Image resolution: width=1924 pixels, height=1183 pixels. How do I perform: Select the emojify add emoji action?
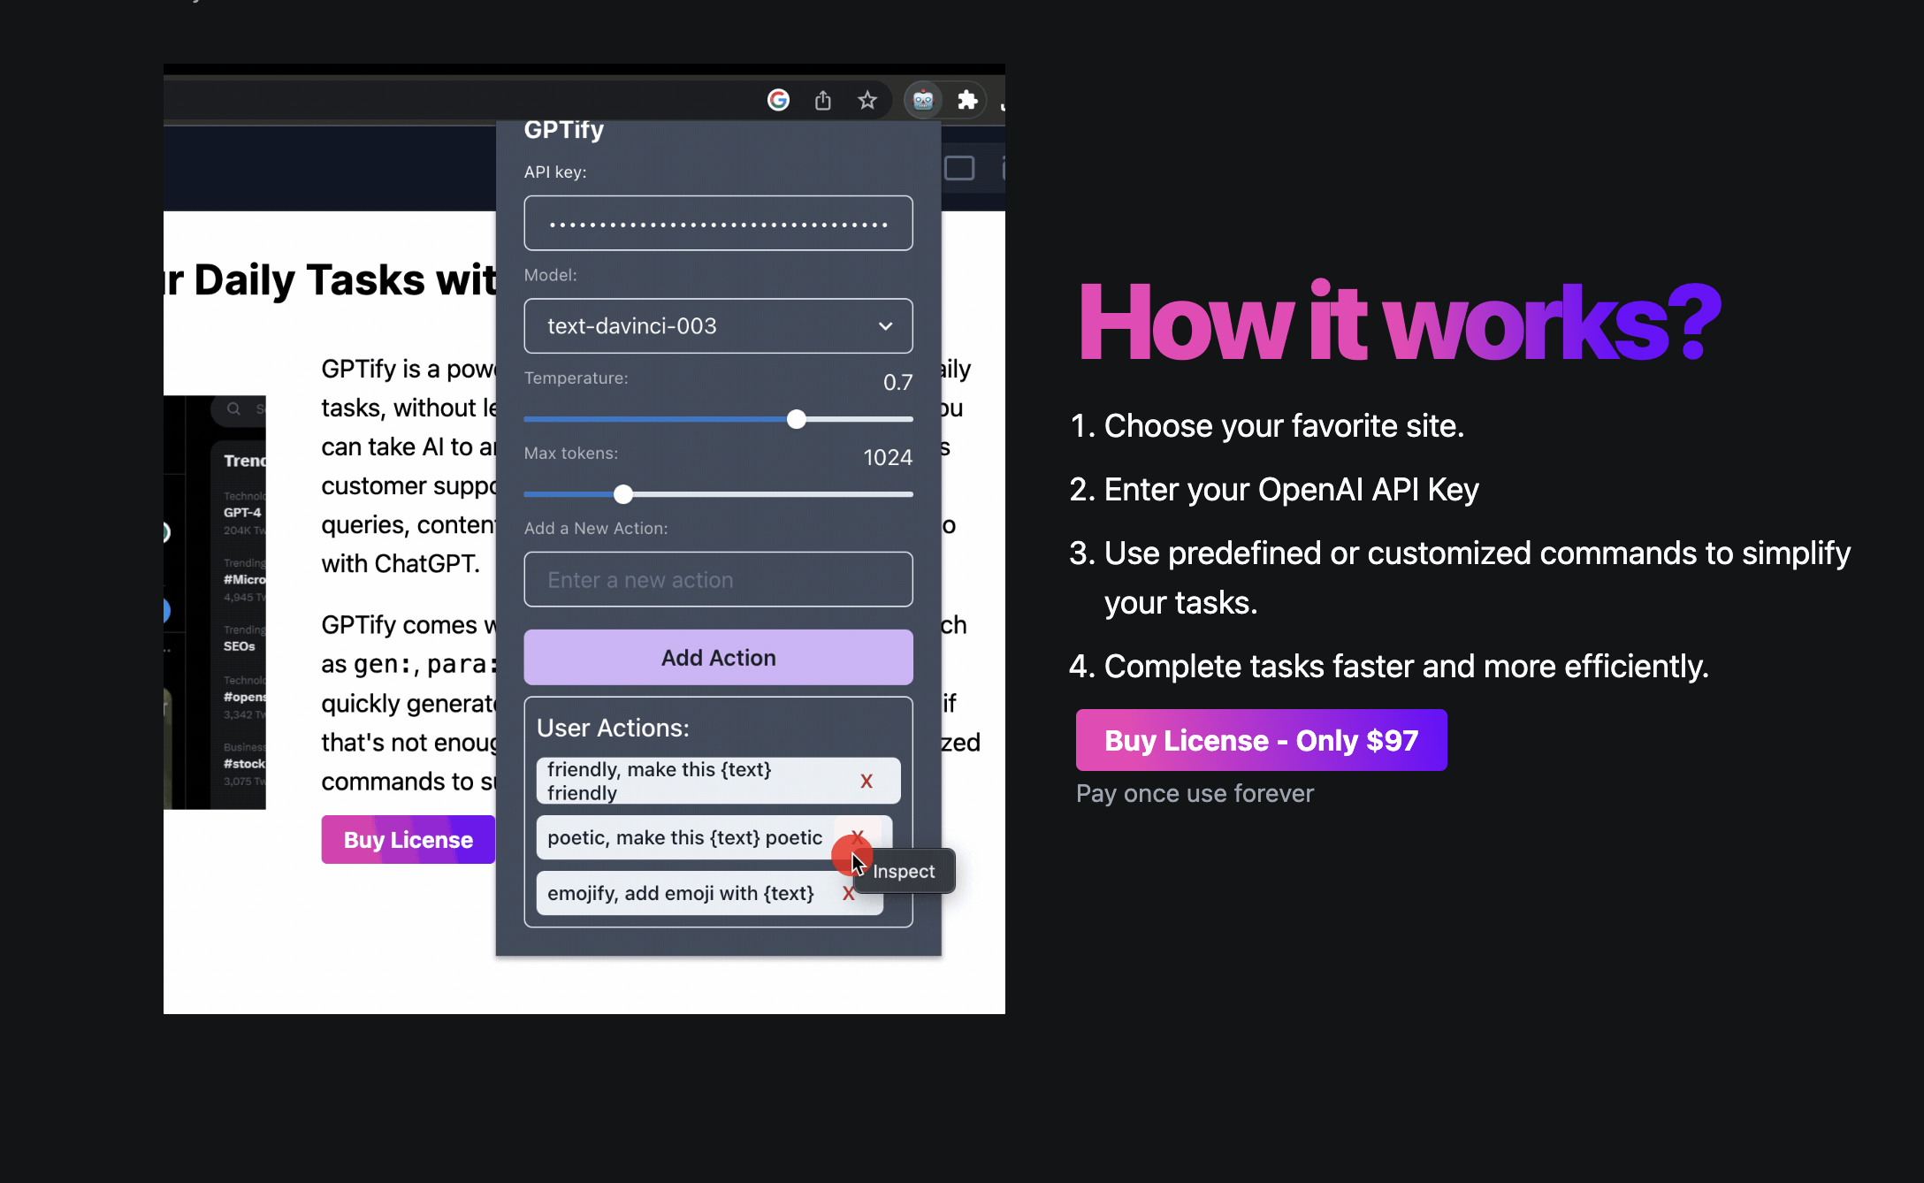tap(709, 893)
